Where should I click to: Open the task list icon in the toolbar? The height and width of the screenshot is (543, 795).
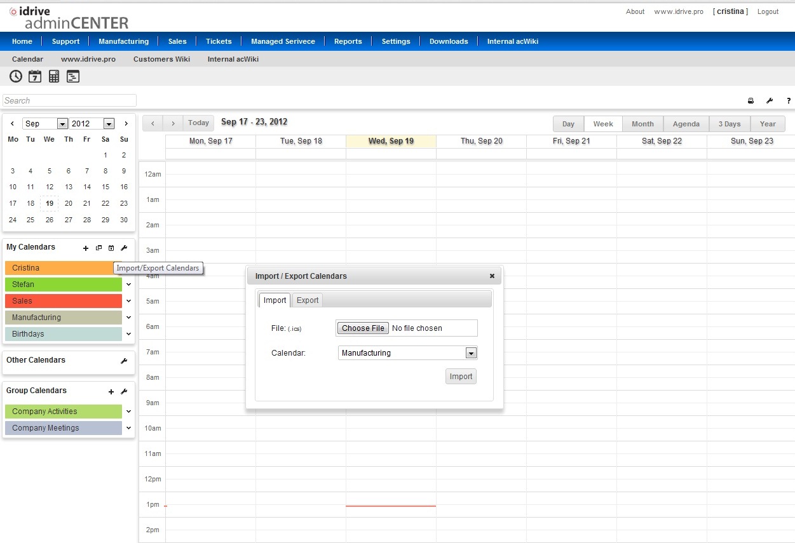pos(73,76)
